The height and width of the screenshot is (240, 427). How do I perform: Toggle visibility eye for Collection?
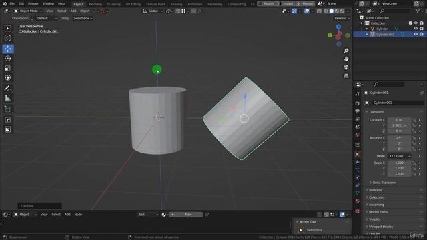416,23
